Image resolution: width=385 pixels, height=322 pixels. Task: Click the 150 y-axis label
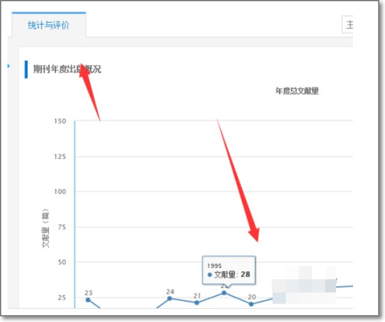[x=60, y=121]
